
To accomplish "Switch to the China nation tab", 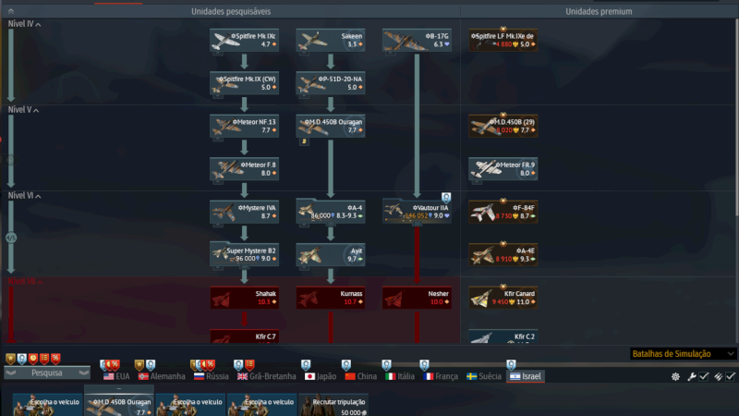I will point(360,376).
